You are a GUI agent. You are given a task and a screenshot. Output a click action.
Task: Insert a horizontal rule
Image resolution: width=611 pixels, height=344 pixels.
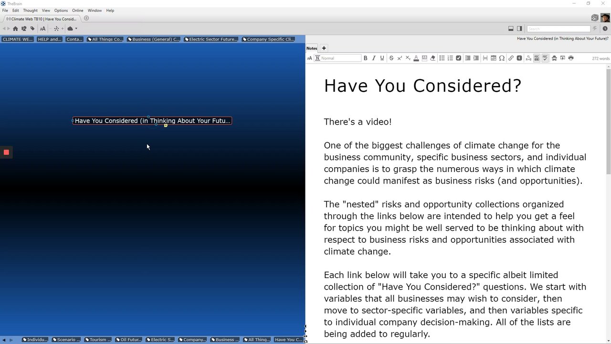click(x=485, y=58)
